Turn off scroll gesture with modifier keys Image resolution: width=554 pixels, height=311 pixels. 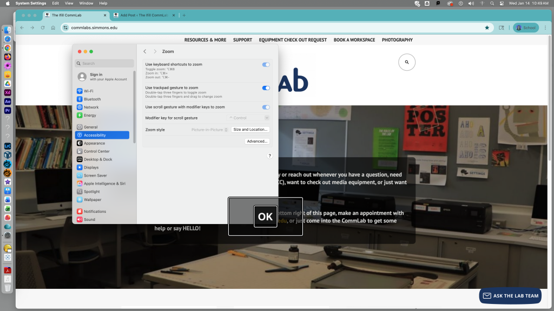coord(266,107)
